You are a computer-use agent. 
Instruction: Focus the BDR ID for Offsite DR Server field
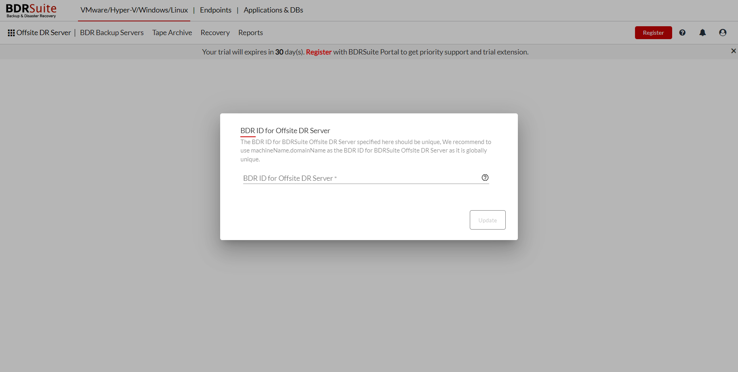point(366,178)
